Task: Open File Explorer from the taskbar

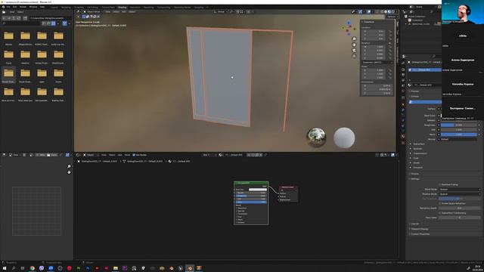Action: pos(116,268)
